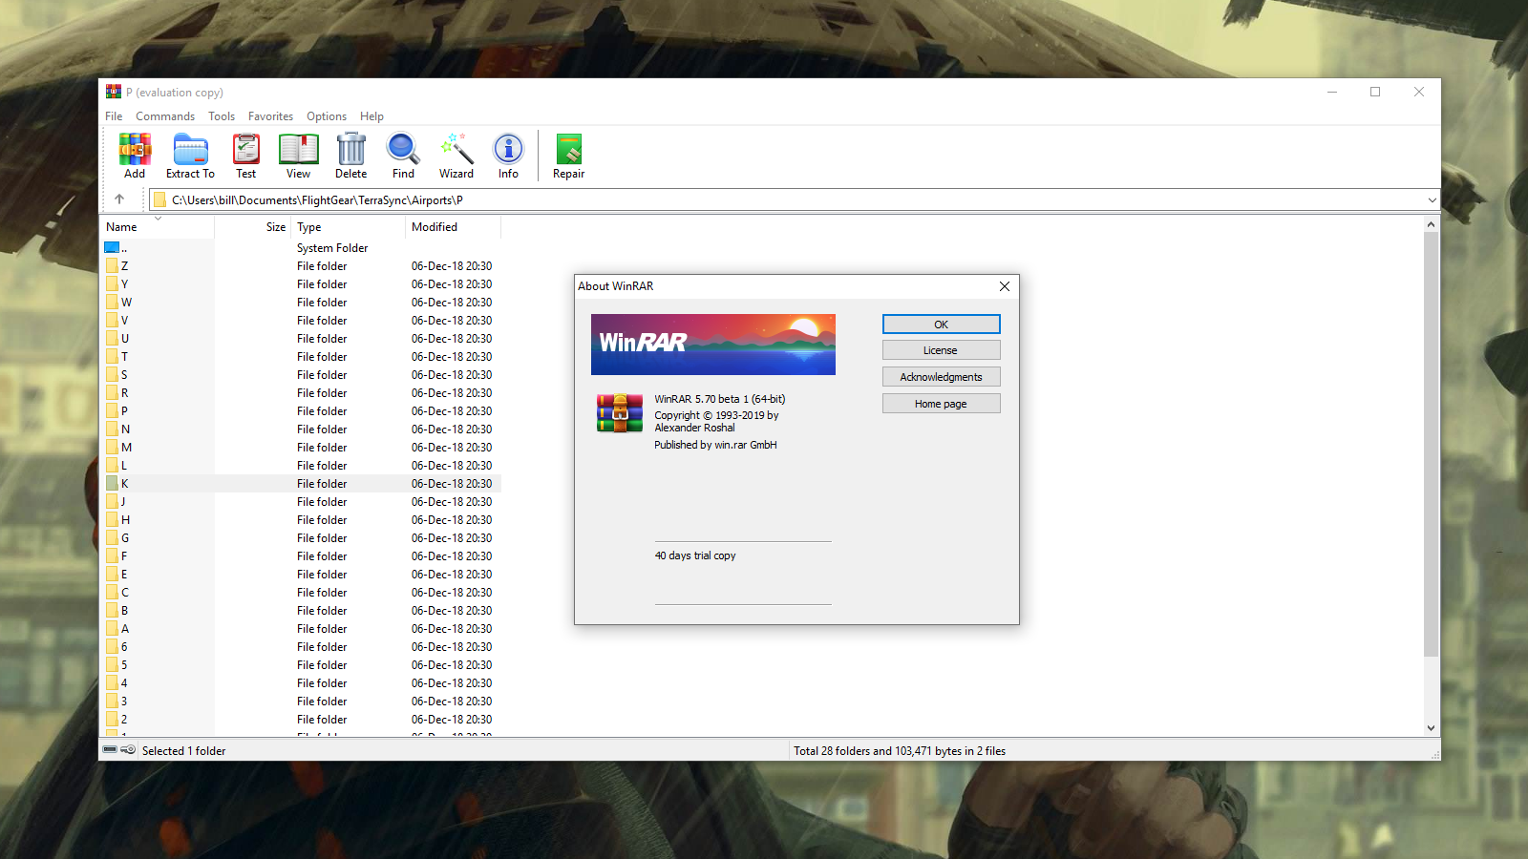Click folder icon for row A
This screenshot has width=1528, height=859.
112,629
